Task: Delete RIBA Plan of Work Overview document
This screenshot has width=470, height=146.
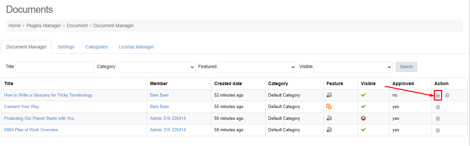Action: [x=438, y=130]
